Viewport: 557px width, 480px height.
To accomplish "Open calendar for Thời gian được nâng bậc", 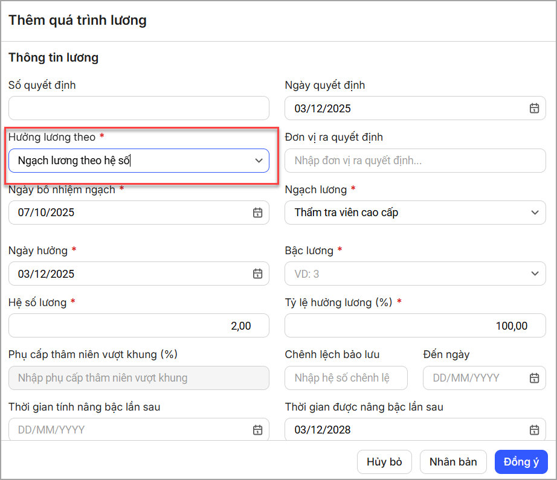I will click(534, 430).
